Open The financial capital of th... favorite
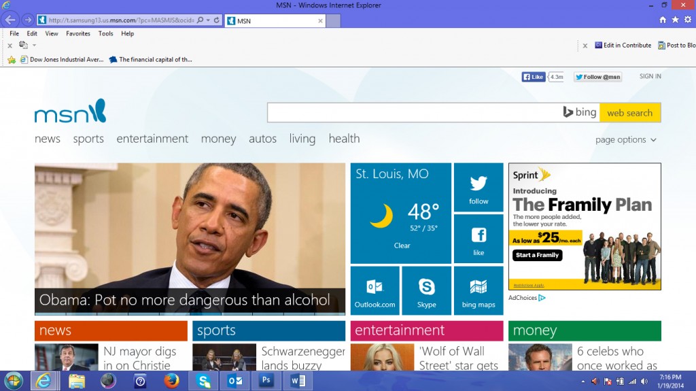This screenshot has height=391, width=696. [x=150, y=60]
